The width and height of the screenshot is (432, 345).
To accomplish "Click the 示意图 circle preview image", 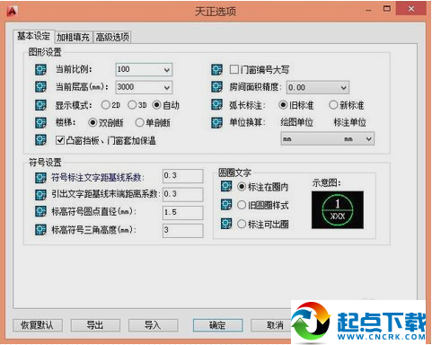I will click(338, 210).
